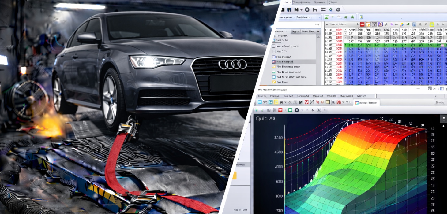Image resolution: width=447 pixels, height=214 pixels.
Task: Click the black circle icon on the lower chart toolbar
Action: (297, 110)
